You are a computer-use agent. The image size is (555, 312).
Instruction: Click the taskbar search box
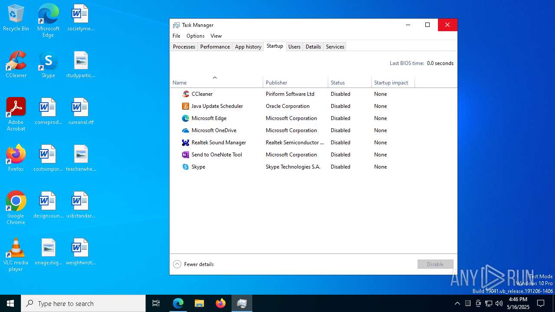click(83, 303)
